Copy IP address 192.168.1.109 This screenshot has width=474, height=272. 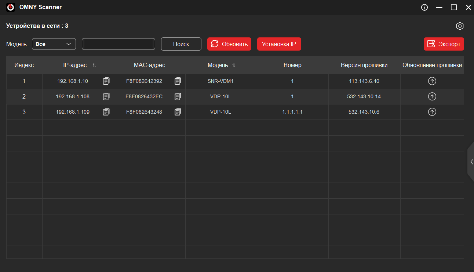pos(106,112)
